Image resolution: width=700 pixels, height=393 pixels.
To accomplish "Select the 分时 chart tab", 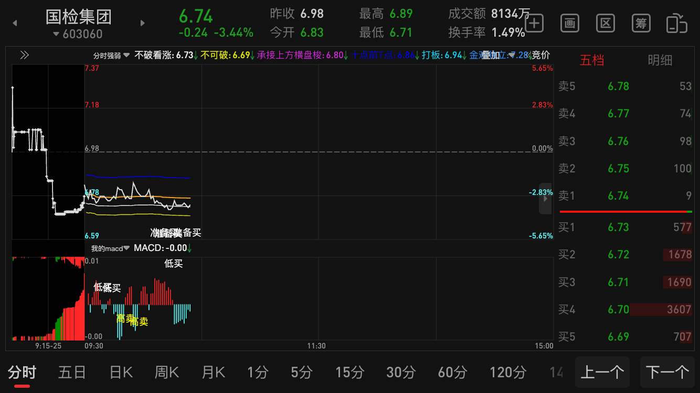I will (22, 373).
